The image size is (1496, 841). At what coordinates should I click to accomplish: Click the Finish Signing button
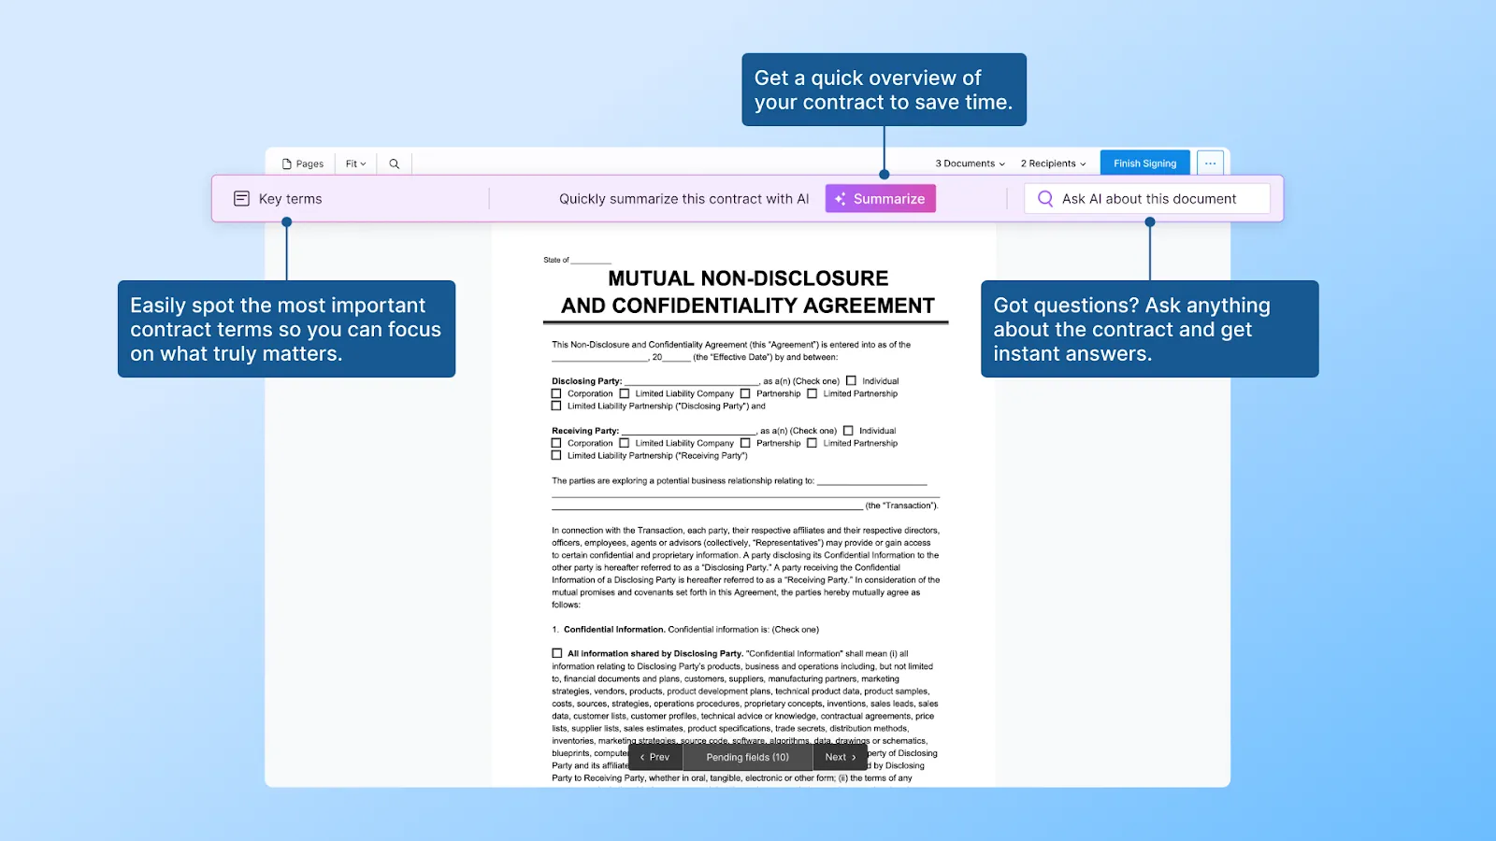click(x=1144, y=164)
